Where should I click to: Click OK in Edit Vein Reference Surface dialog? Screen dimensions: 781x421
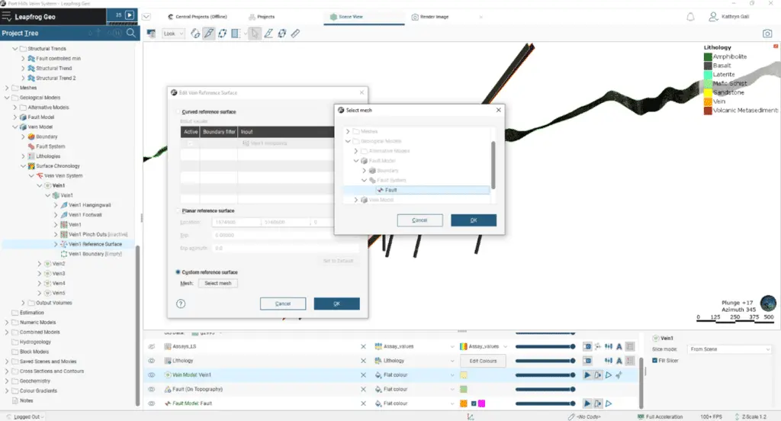click(x=336, y=304)
